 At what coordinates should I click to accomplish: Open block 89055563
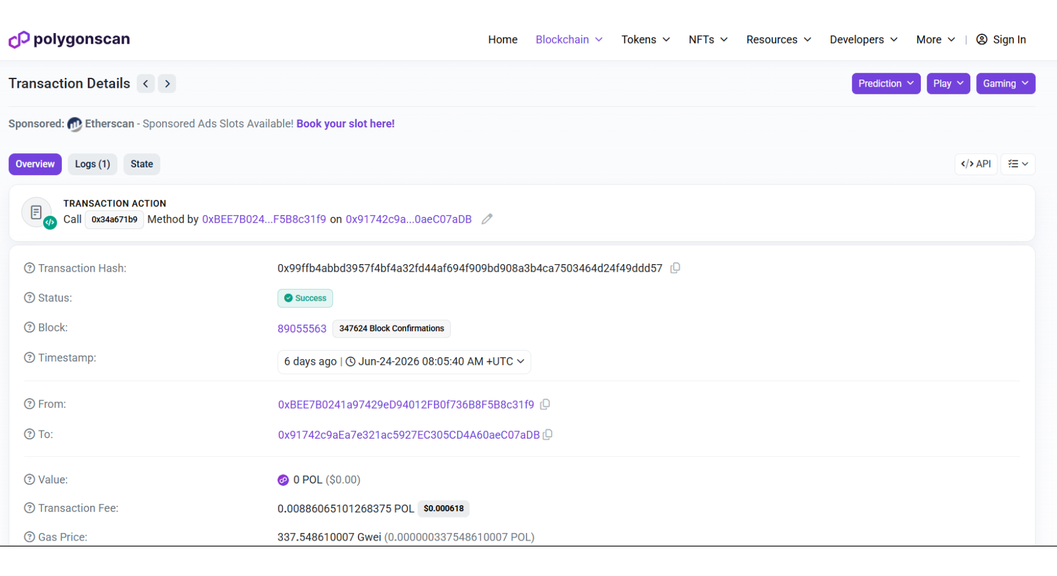[x=302, y=328]
